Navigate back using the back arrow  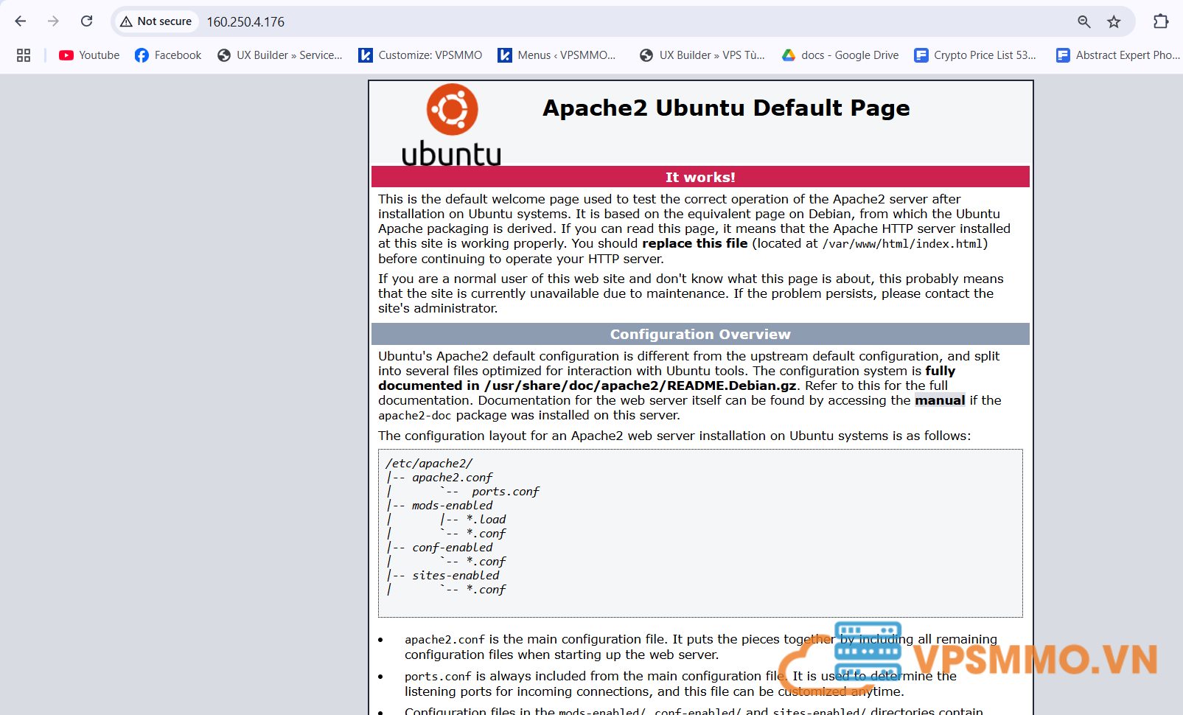point(20,21)
